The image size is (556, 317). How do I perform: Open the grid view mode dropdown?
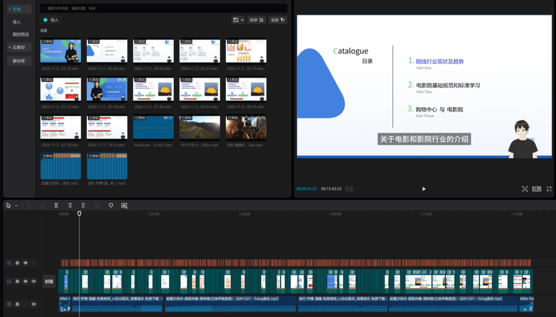[238, 20]
